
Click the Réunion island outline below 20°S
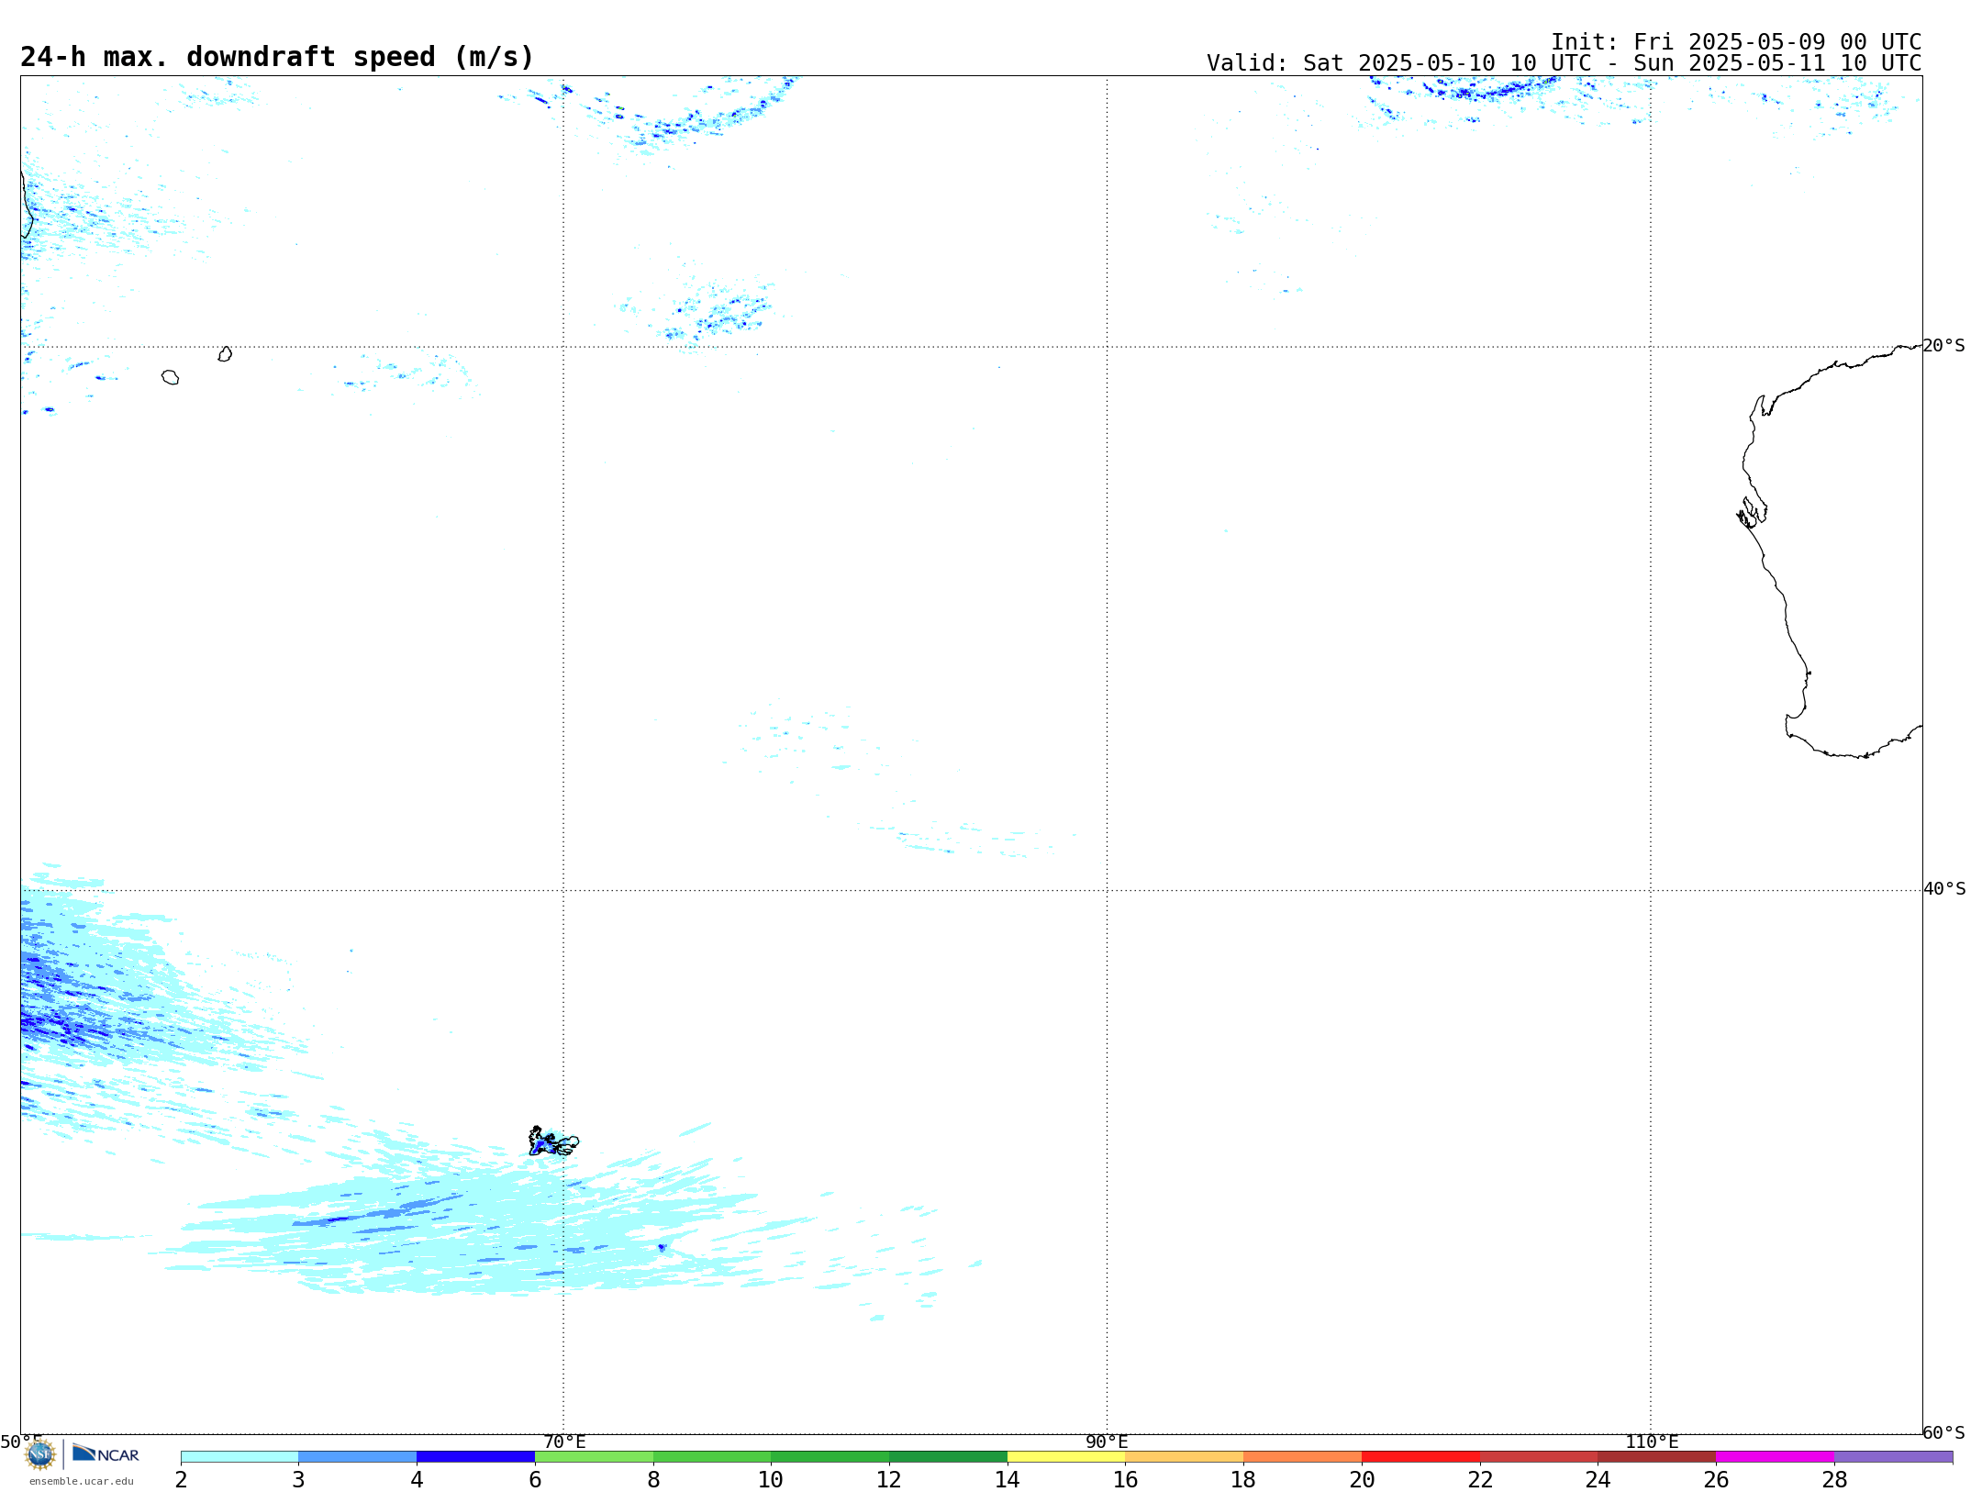(x=170, y=377)
